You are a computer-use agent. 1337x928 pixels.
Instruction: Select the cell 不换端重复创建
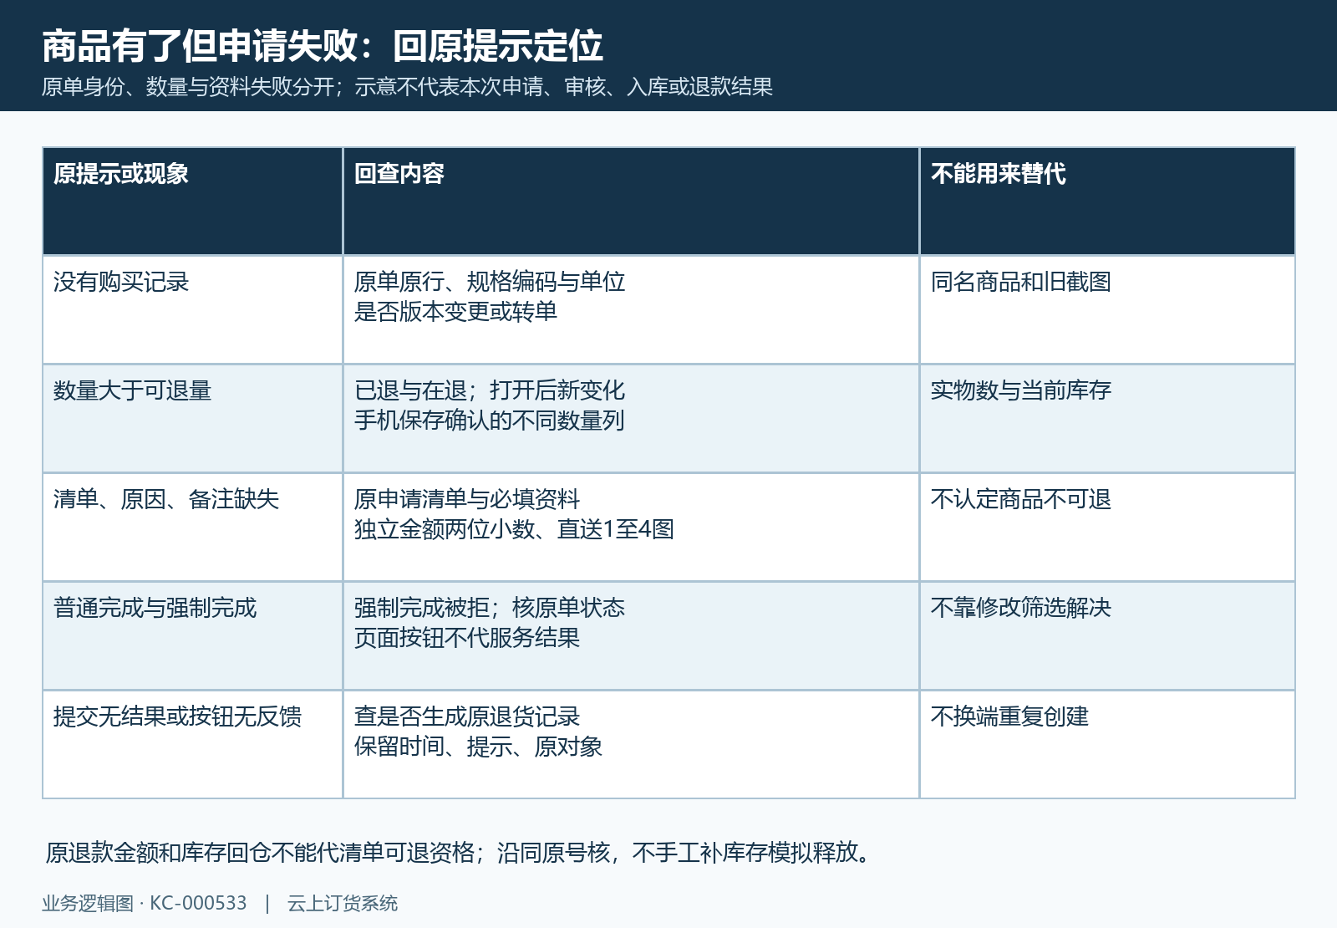click(x=1107, y=745)
